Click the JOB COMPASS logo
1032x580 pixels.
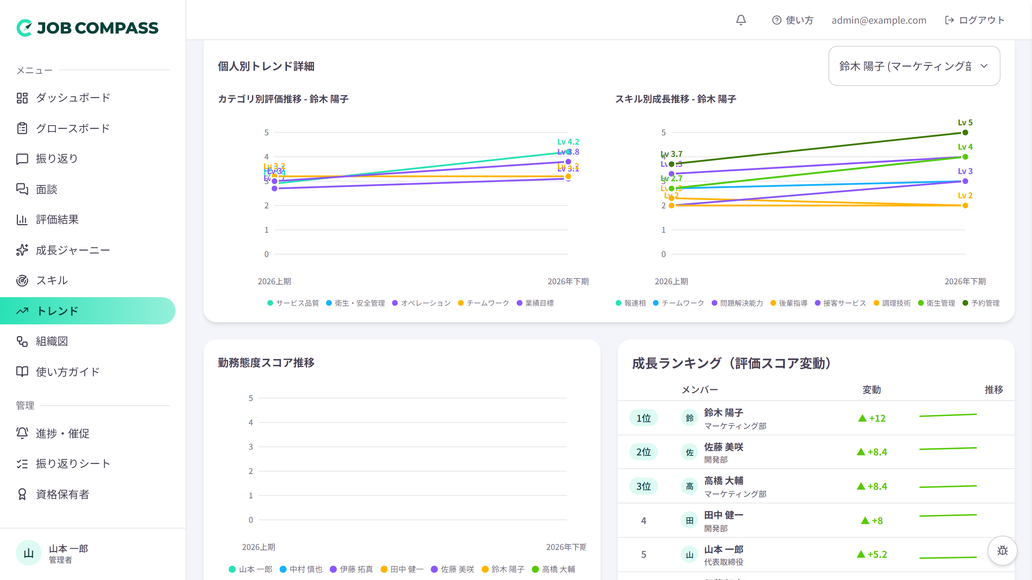pyautogui.click(x=87, y=28)
